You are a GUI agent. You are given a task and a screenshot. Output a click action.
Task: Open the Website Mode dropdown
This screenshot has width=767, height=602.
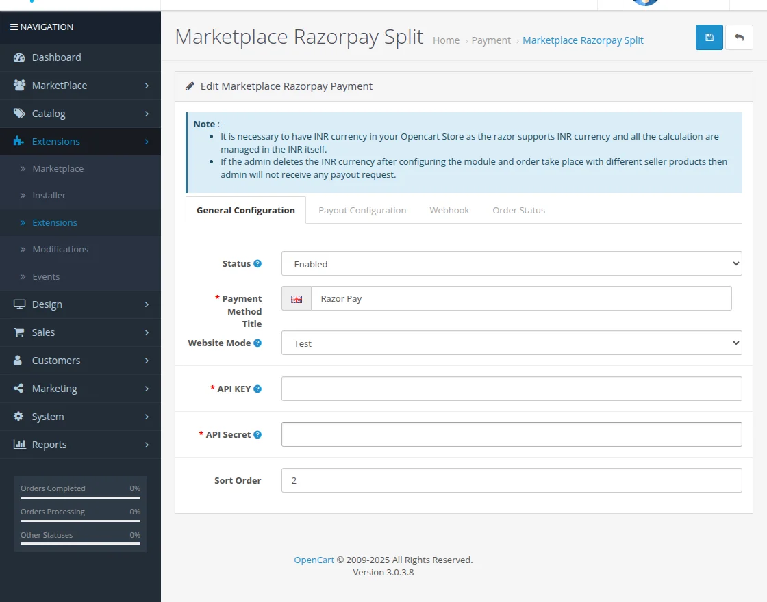tap(511, 343)
